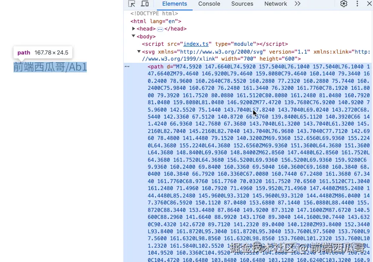Click the height="600" attribute
Viewport: 373px width, 262px height.
[x=278, y=59]
